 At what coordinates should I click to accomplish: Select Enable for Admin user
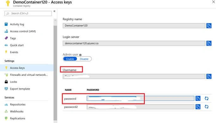pos(70,59)
